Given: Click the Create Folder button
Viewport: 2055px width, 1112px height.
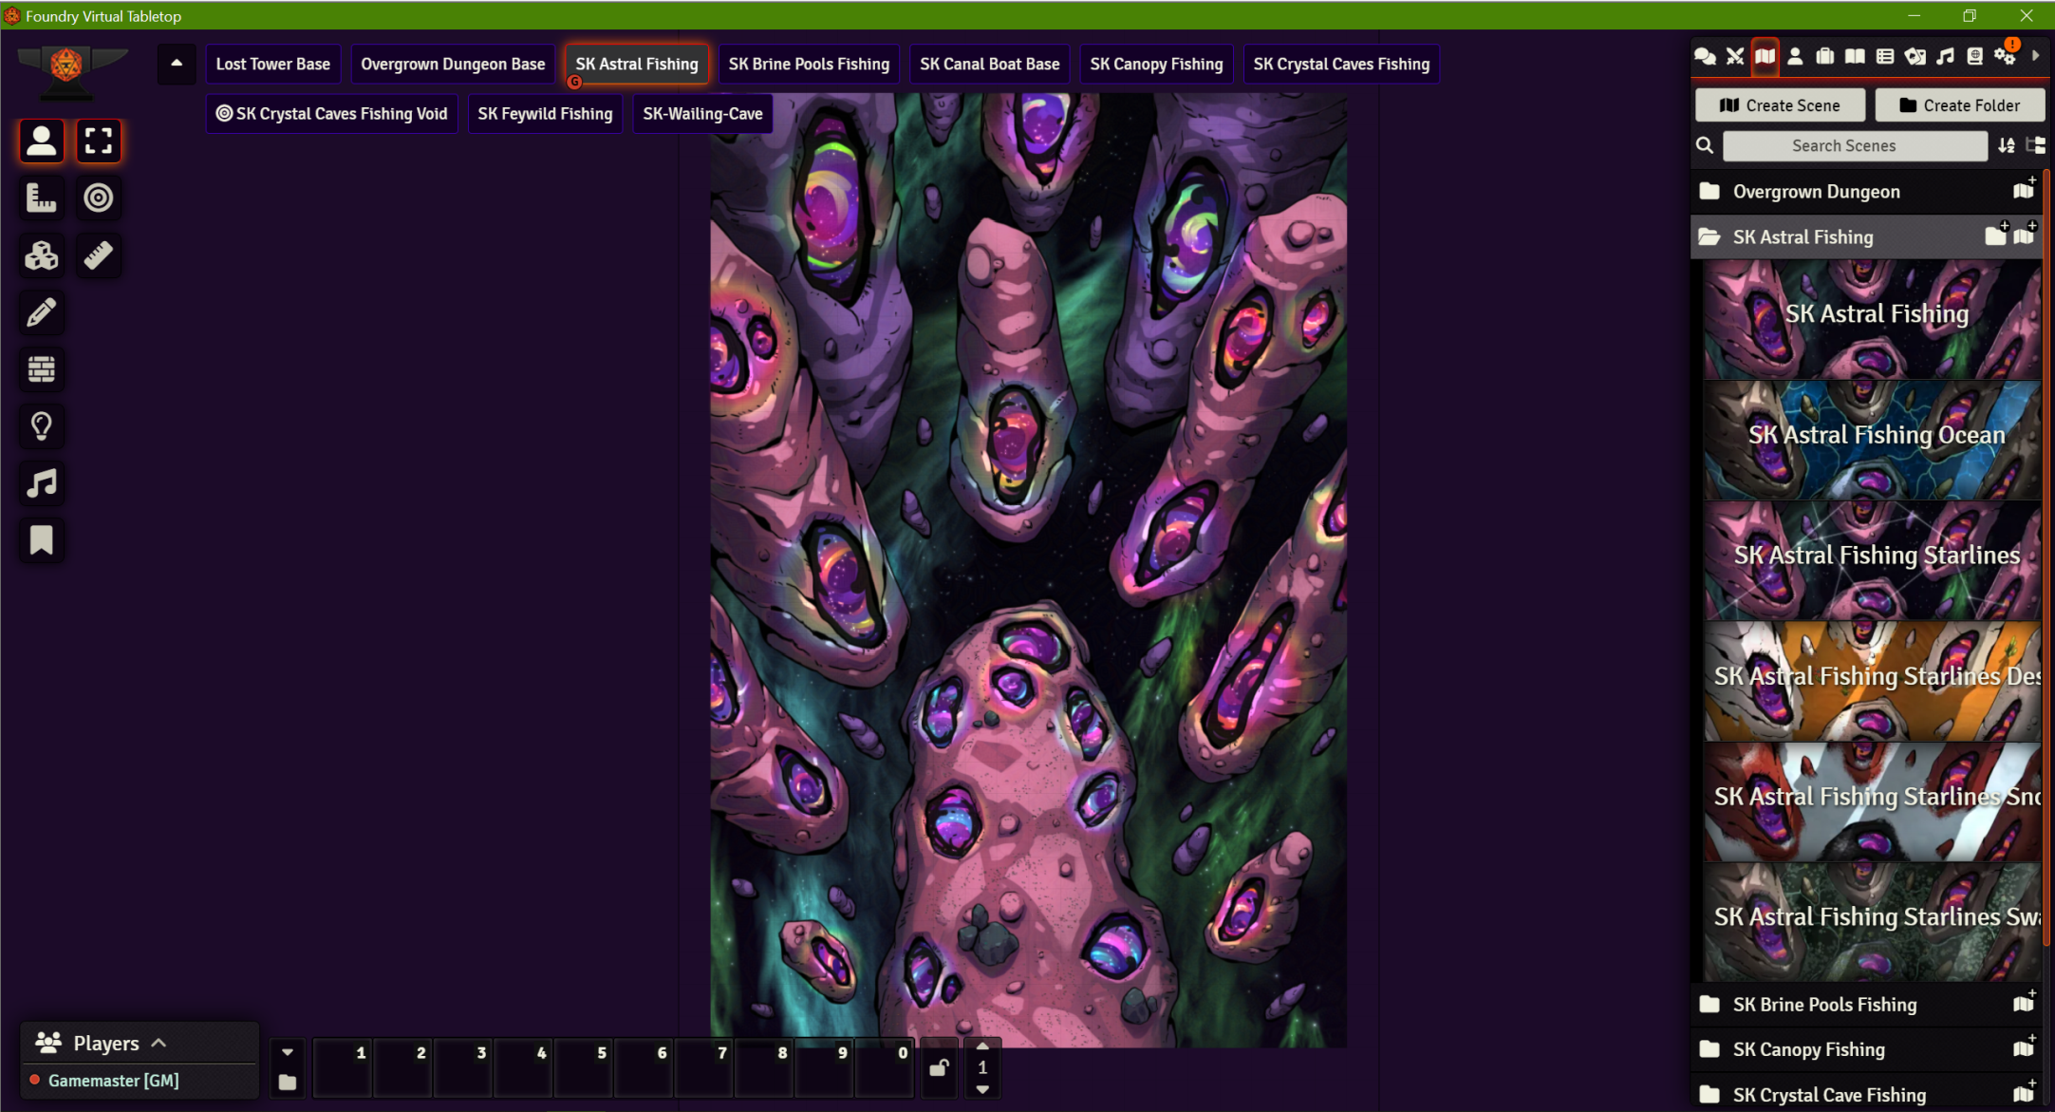Looking at the screenshot, I should [x=1959, y=105].
